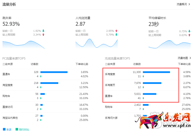Click the PC 访客数 column header
Screen dimensions: 194x132
(x=35, y=64)
